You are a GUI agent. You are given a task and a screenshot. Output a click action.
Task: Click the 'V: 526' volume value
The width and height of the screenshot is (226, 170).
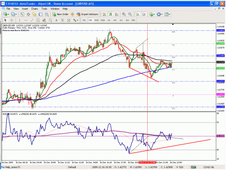click(x=180, y=167)
